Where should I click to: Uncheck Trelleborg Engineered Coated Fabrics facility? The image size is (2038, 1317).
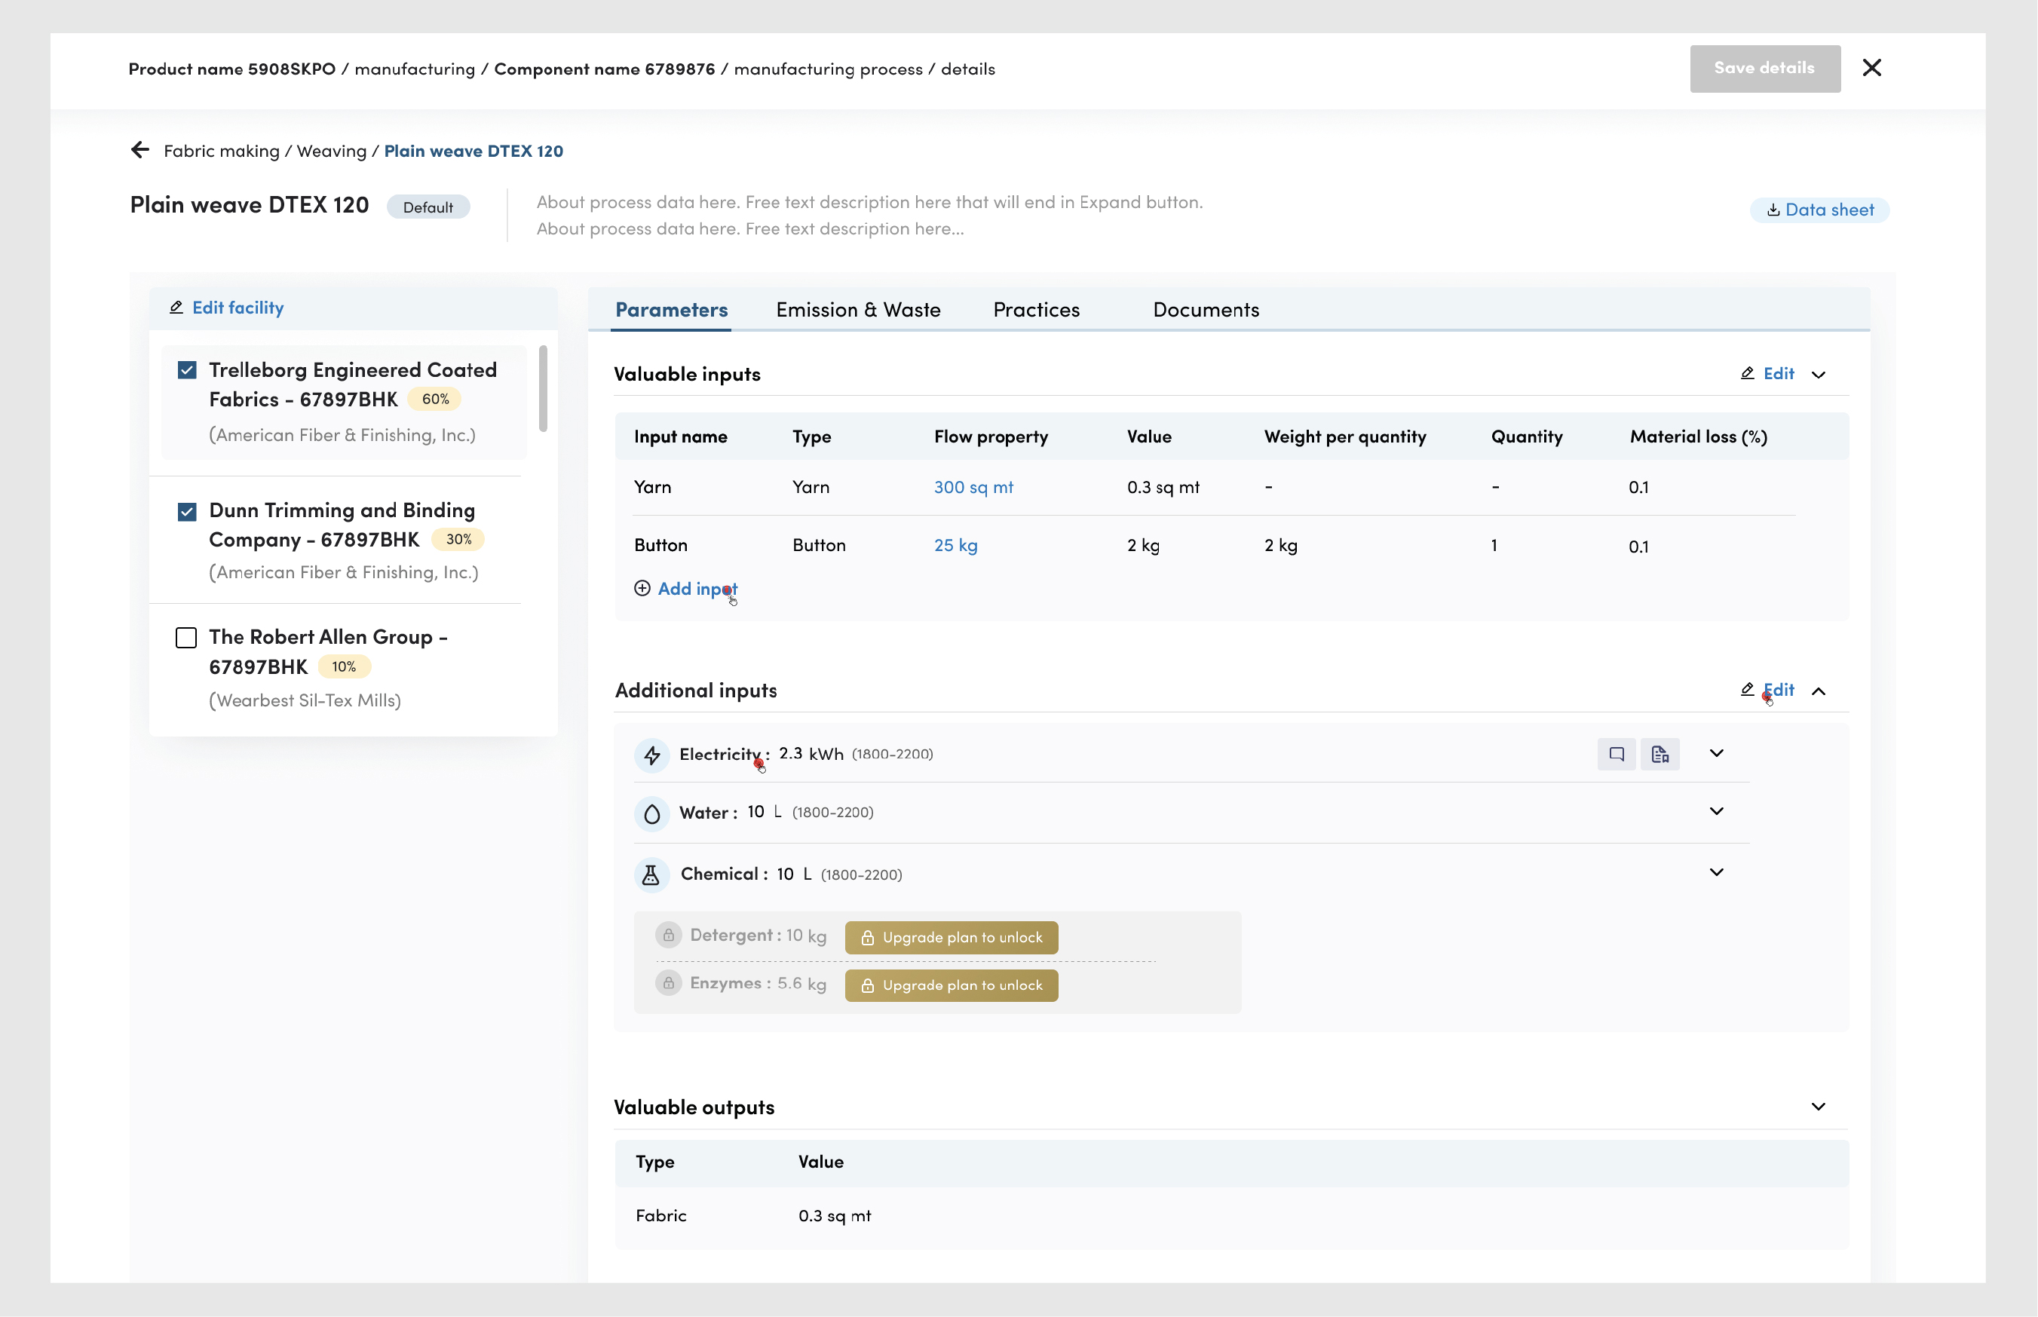(x=187, y=370)
